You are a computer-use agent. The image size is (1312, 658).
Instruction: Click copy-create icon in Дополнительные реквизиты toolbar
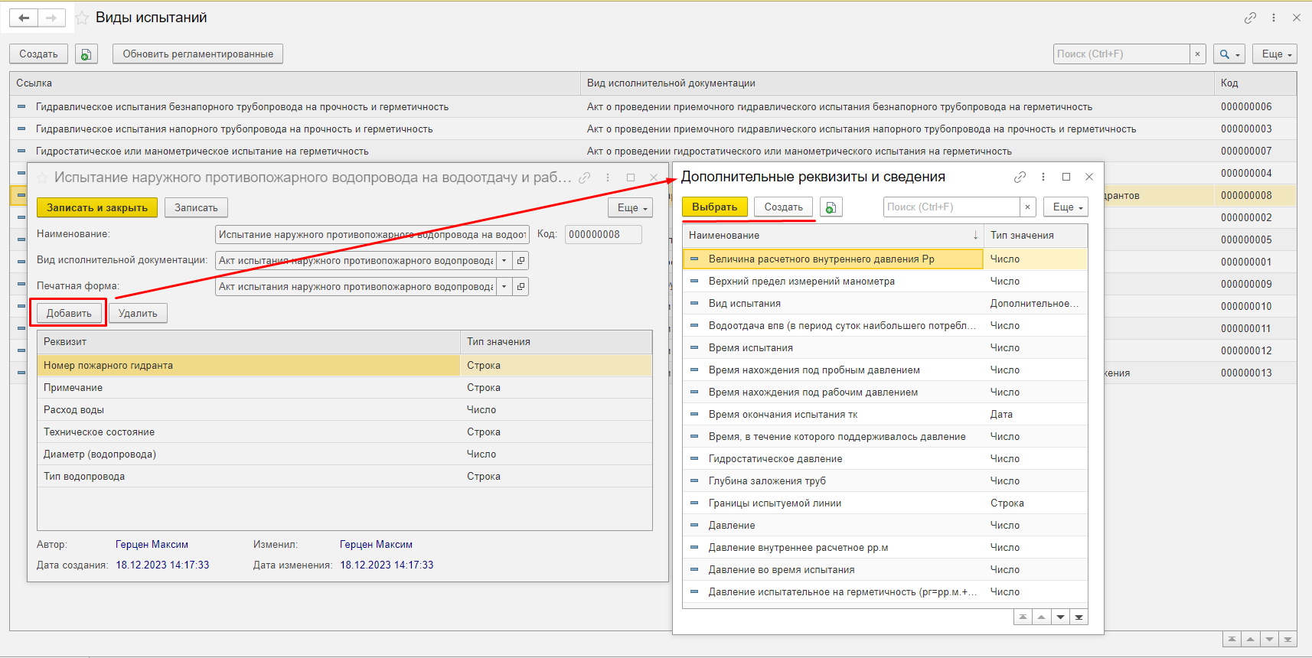click(831, 207)
